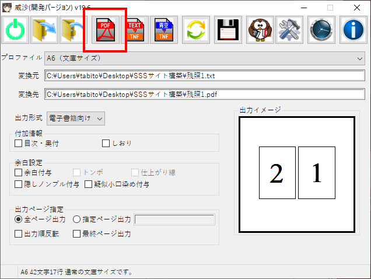Screen dimensions: 371x279
Task: Open the owl help icon
Action: (x=260, y=30)
